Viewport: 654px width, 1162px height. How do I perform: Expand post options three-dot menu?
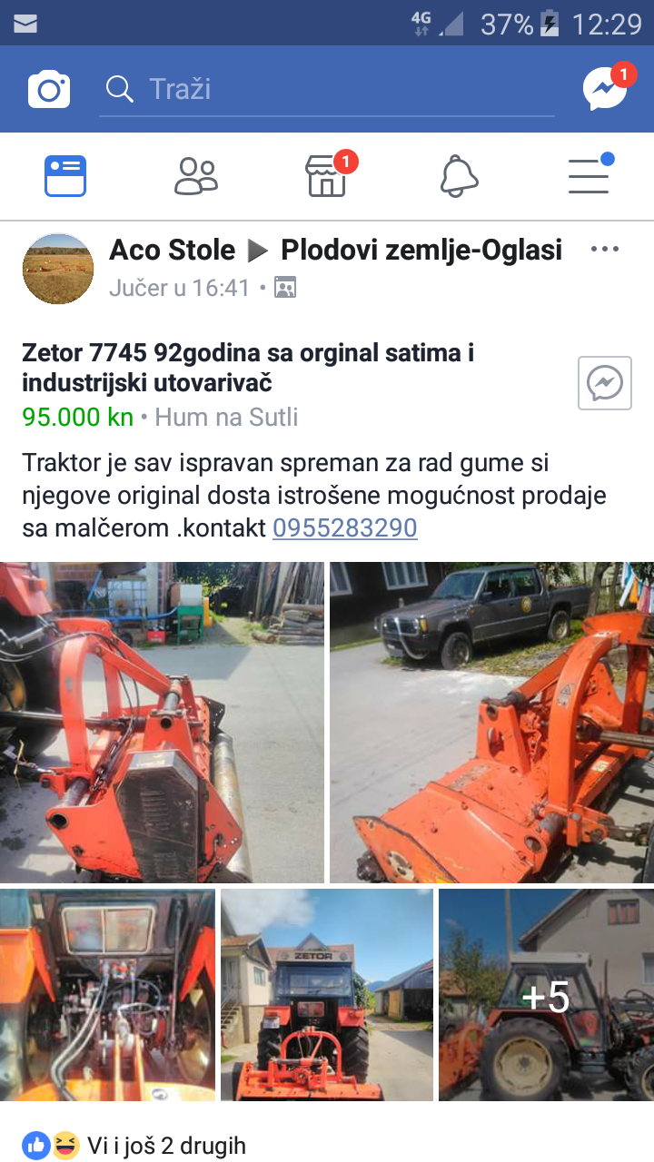(x=605, y=250)
